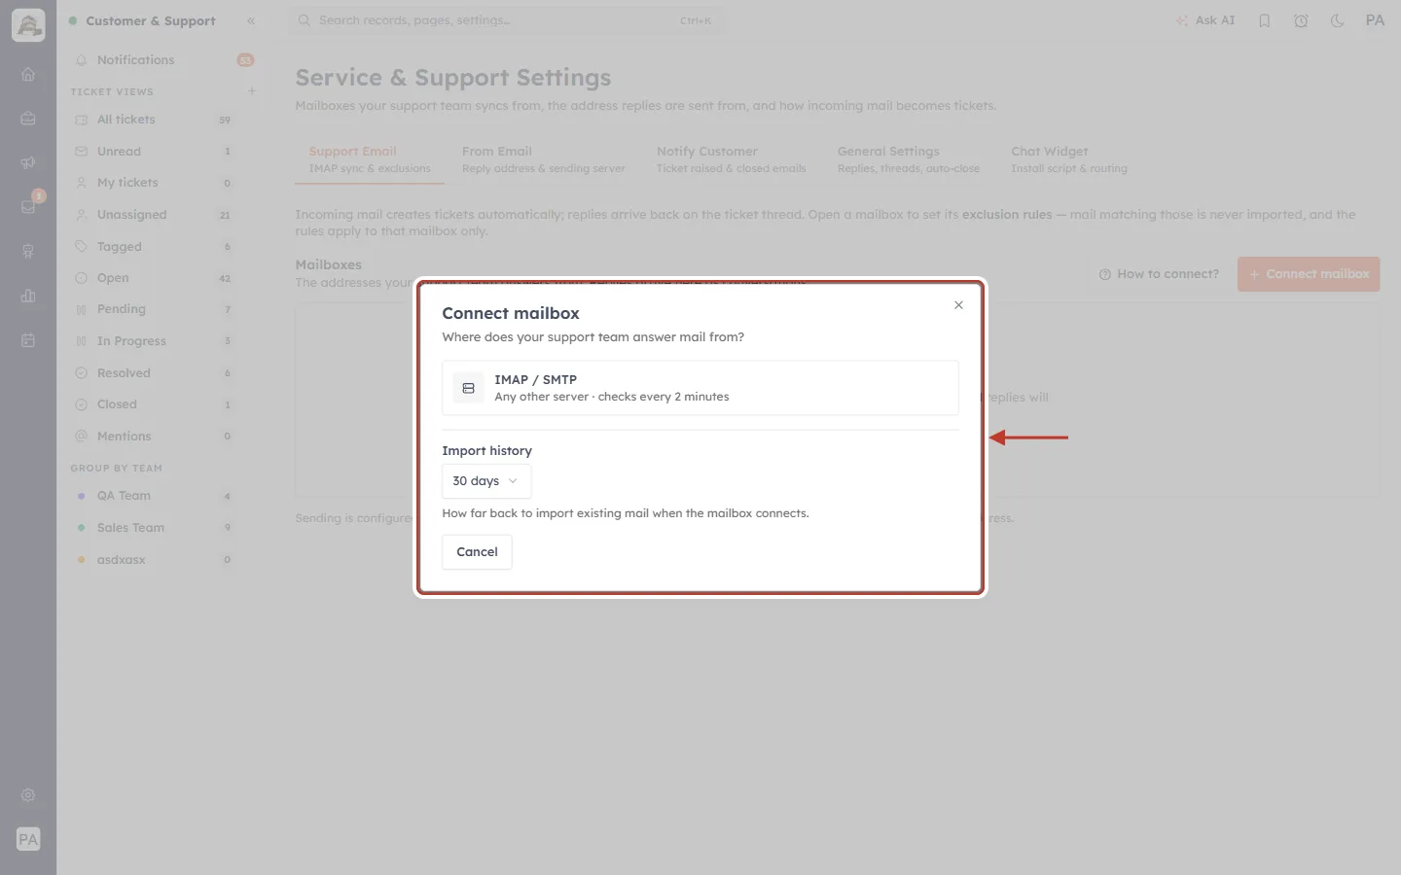The width and height of the screenshot is (1401, 875).
Task: Open the My tickets view
Action: coord(154,183)
